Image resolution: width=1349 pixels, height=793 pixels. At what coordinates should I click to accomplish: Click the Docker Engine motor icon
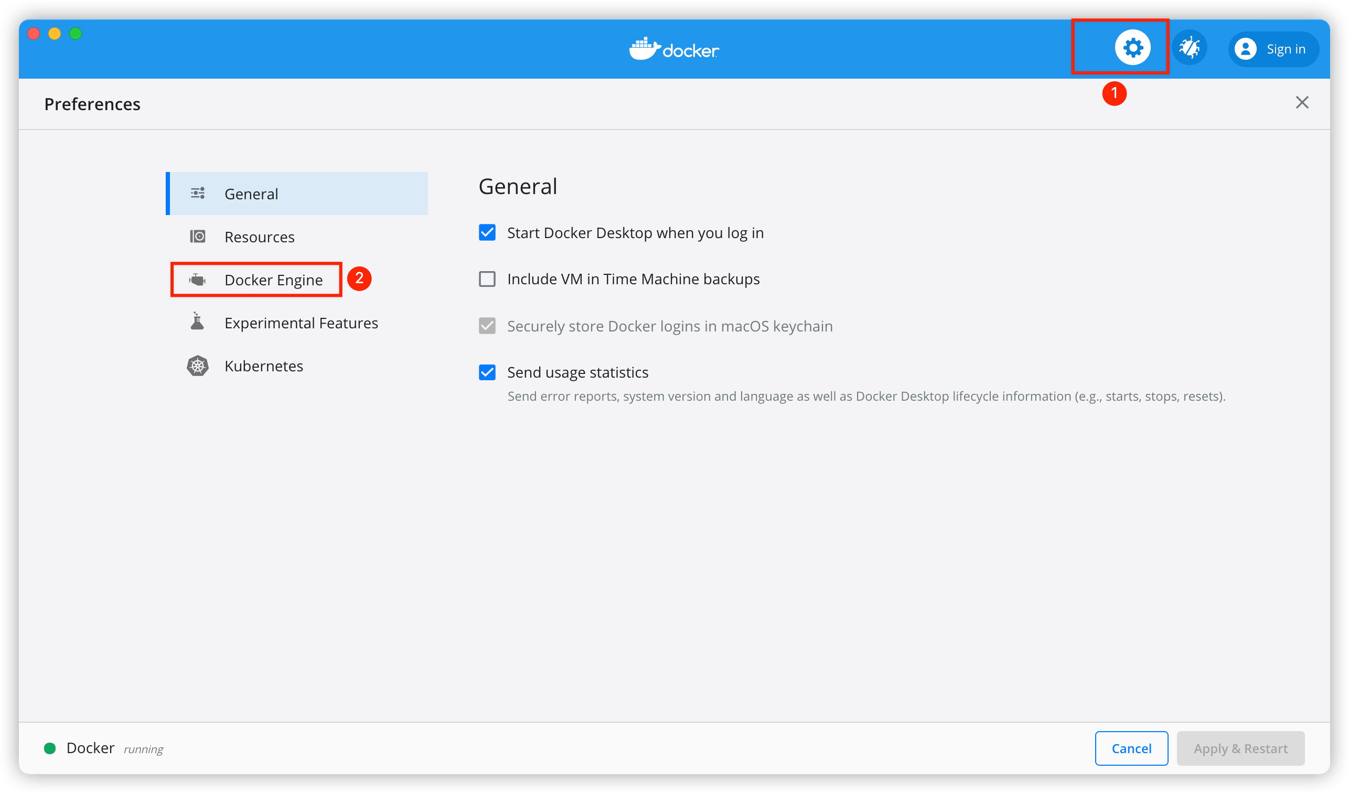pyautogui.click(x=198, y=280)
